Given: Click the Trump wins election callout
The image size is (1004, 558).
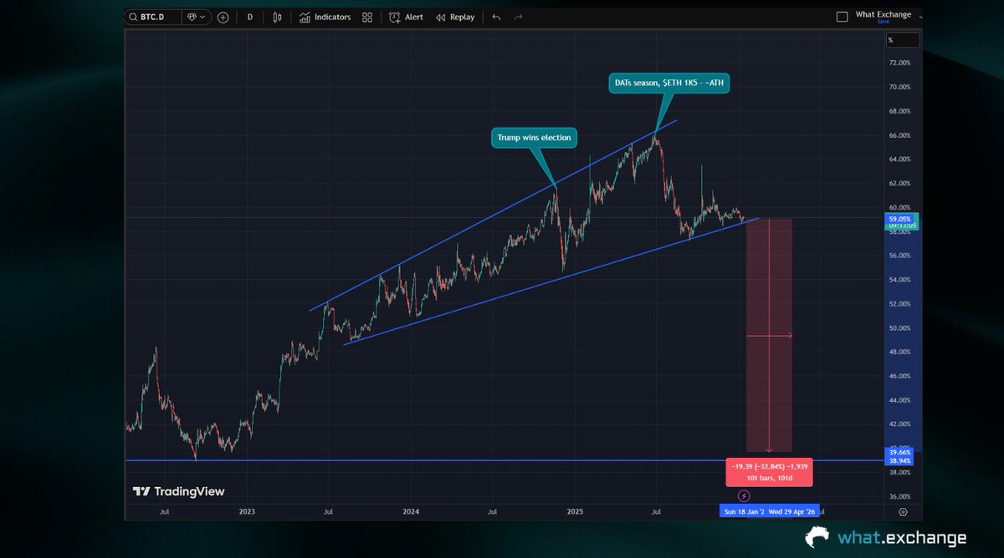Looking at the screenshot, I should (x=534, y=137).
